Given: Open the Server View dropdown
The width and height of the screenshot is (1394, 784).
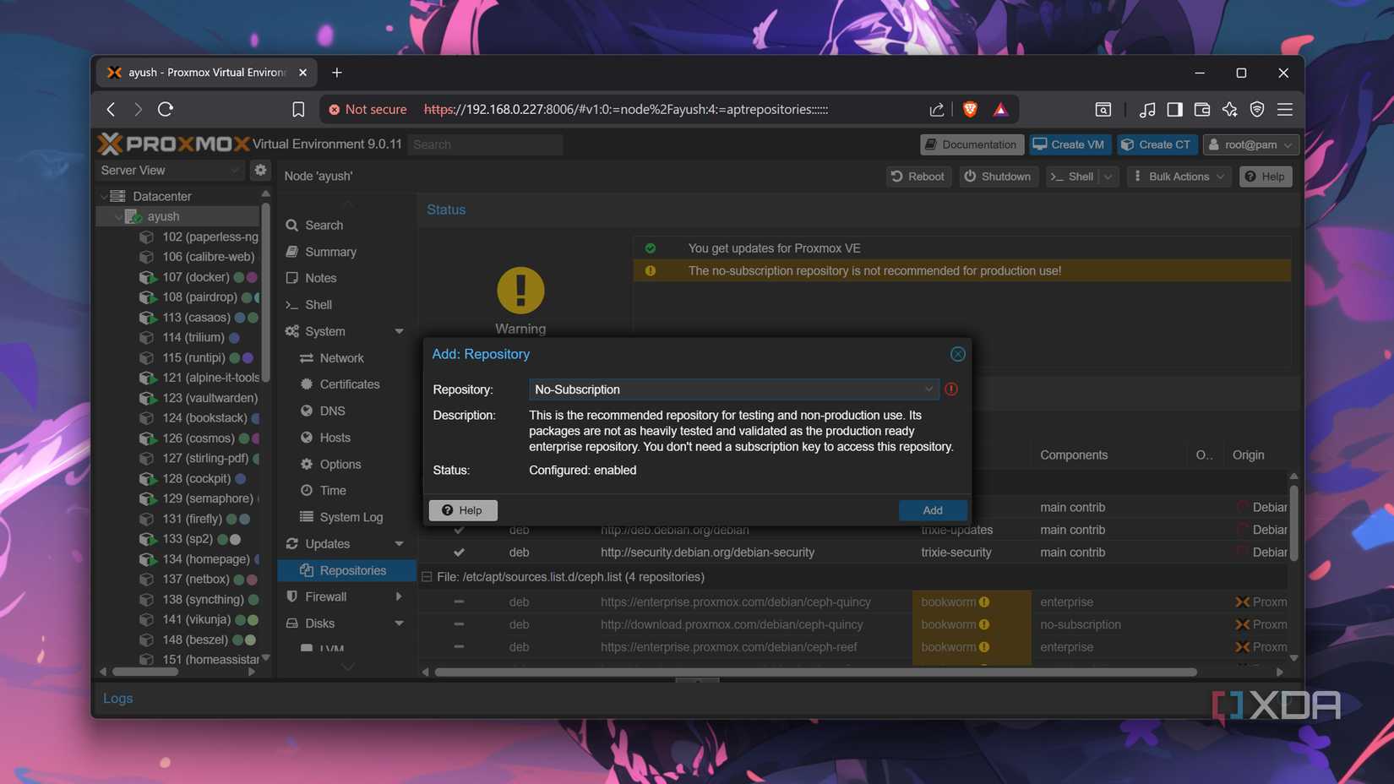Looking at the screenshot, I should tap(169, 170).
